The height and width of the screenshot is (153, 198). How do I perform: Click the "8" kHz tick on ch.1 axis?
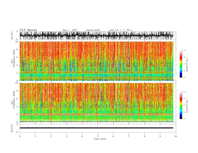pos(17,49)
